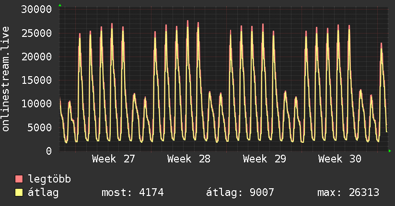Click the max: 26313 statistic

click(348, 193)
